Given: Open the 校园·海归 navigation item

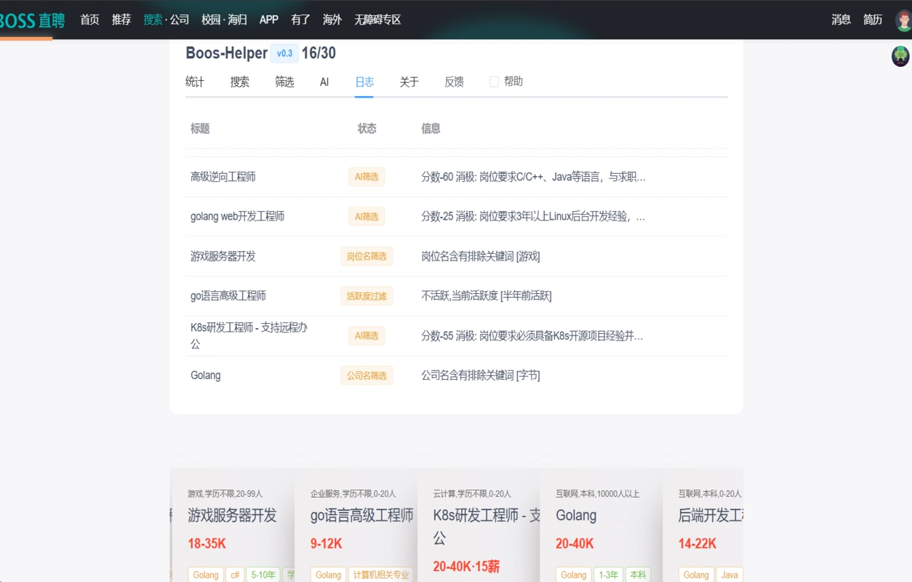Looking at the screenshot, I should tap(223, 20).
